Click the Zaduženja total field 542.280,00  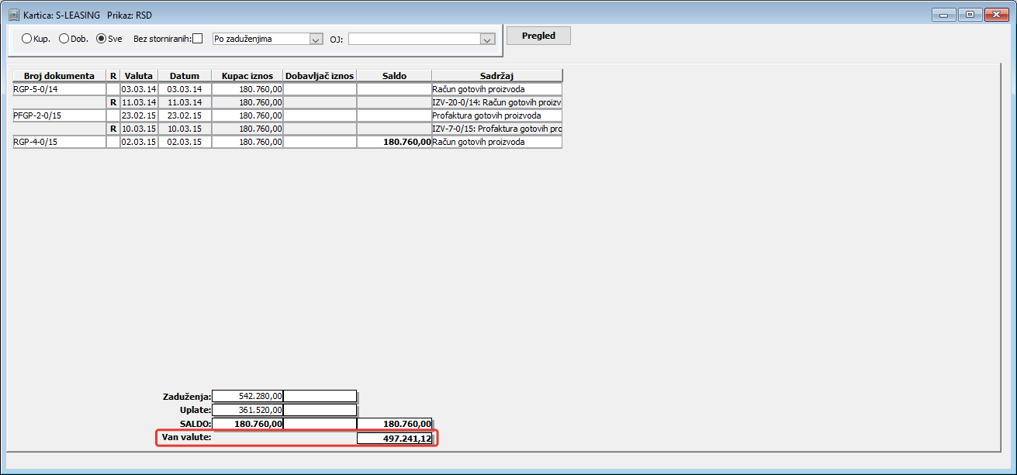247,396
